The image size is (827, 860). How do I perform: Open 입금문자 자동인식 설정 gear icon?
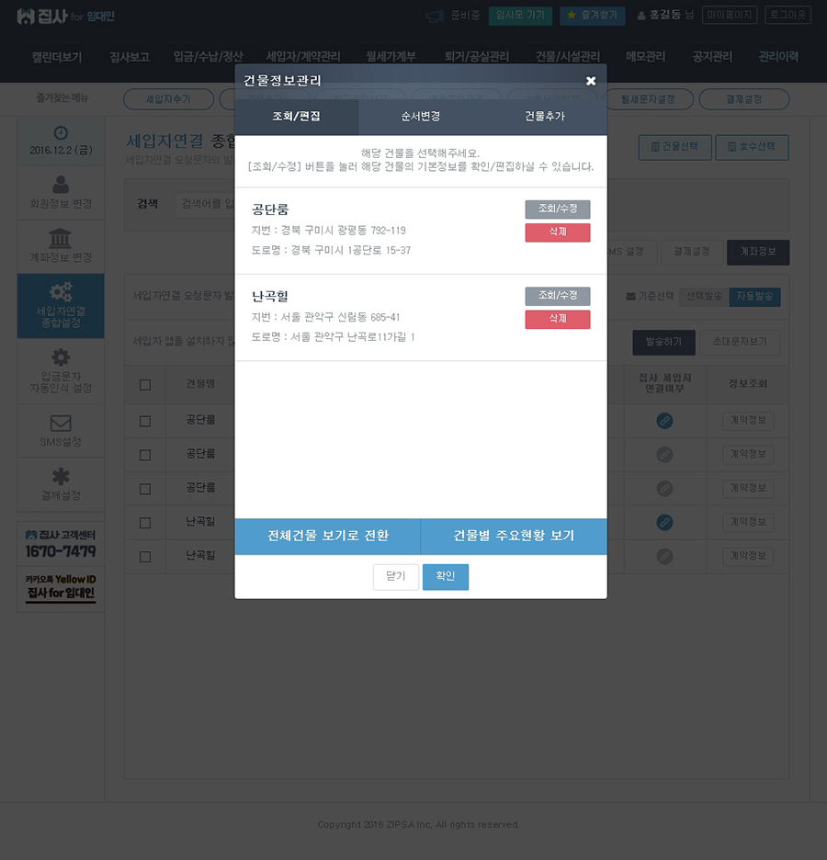61,357
